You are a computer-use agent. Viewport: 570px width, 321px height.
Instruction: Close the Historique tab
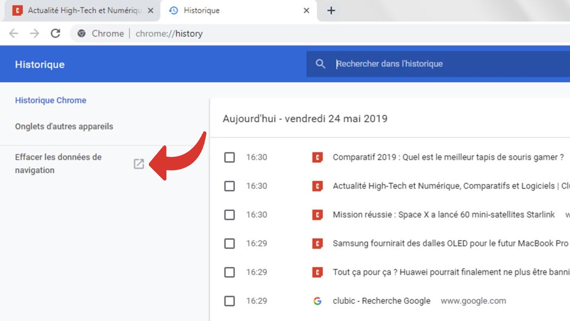[x=306, y=10]
